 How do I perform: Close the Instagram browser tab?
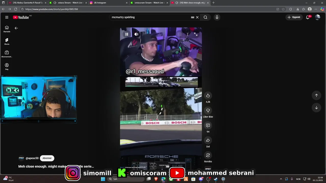(x=127, y=3)
